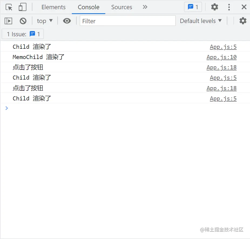The height and width of the screenshot is (239, 250).
Task: Open the Sources tab
Action: tap(122, 7)
